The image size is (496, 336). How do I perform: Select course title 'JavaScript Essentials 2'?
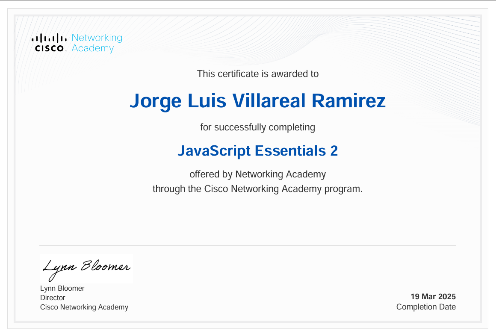click(x=258, y=150)
